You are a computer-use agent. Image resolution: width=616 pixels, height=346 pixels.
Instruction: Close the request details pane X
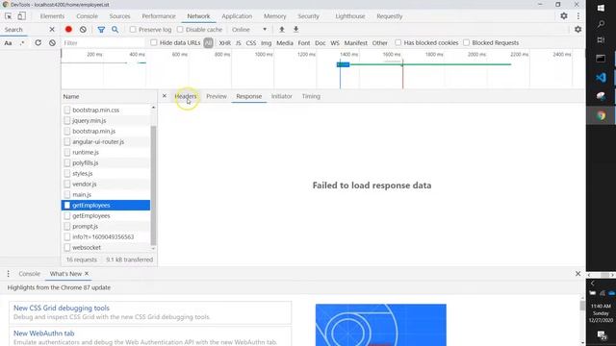click(165, 96)
